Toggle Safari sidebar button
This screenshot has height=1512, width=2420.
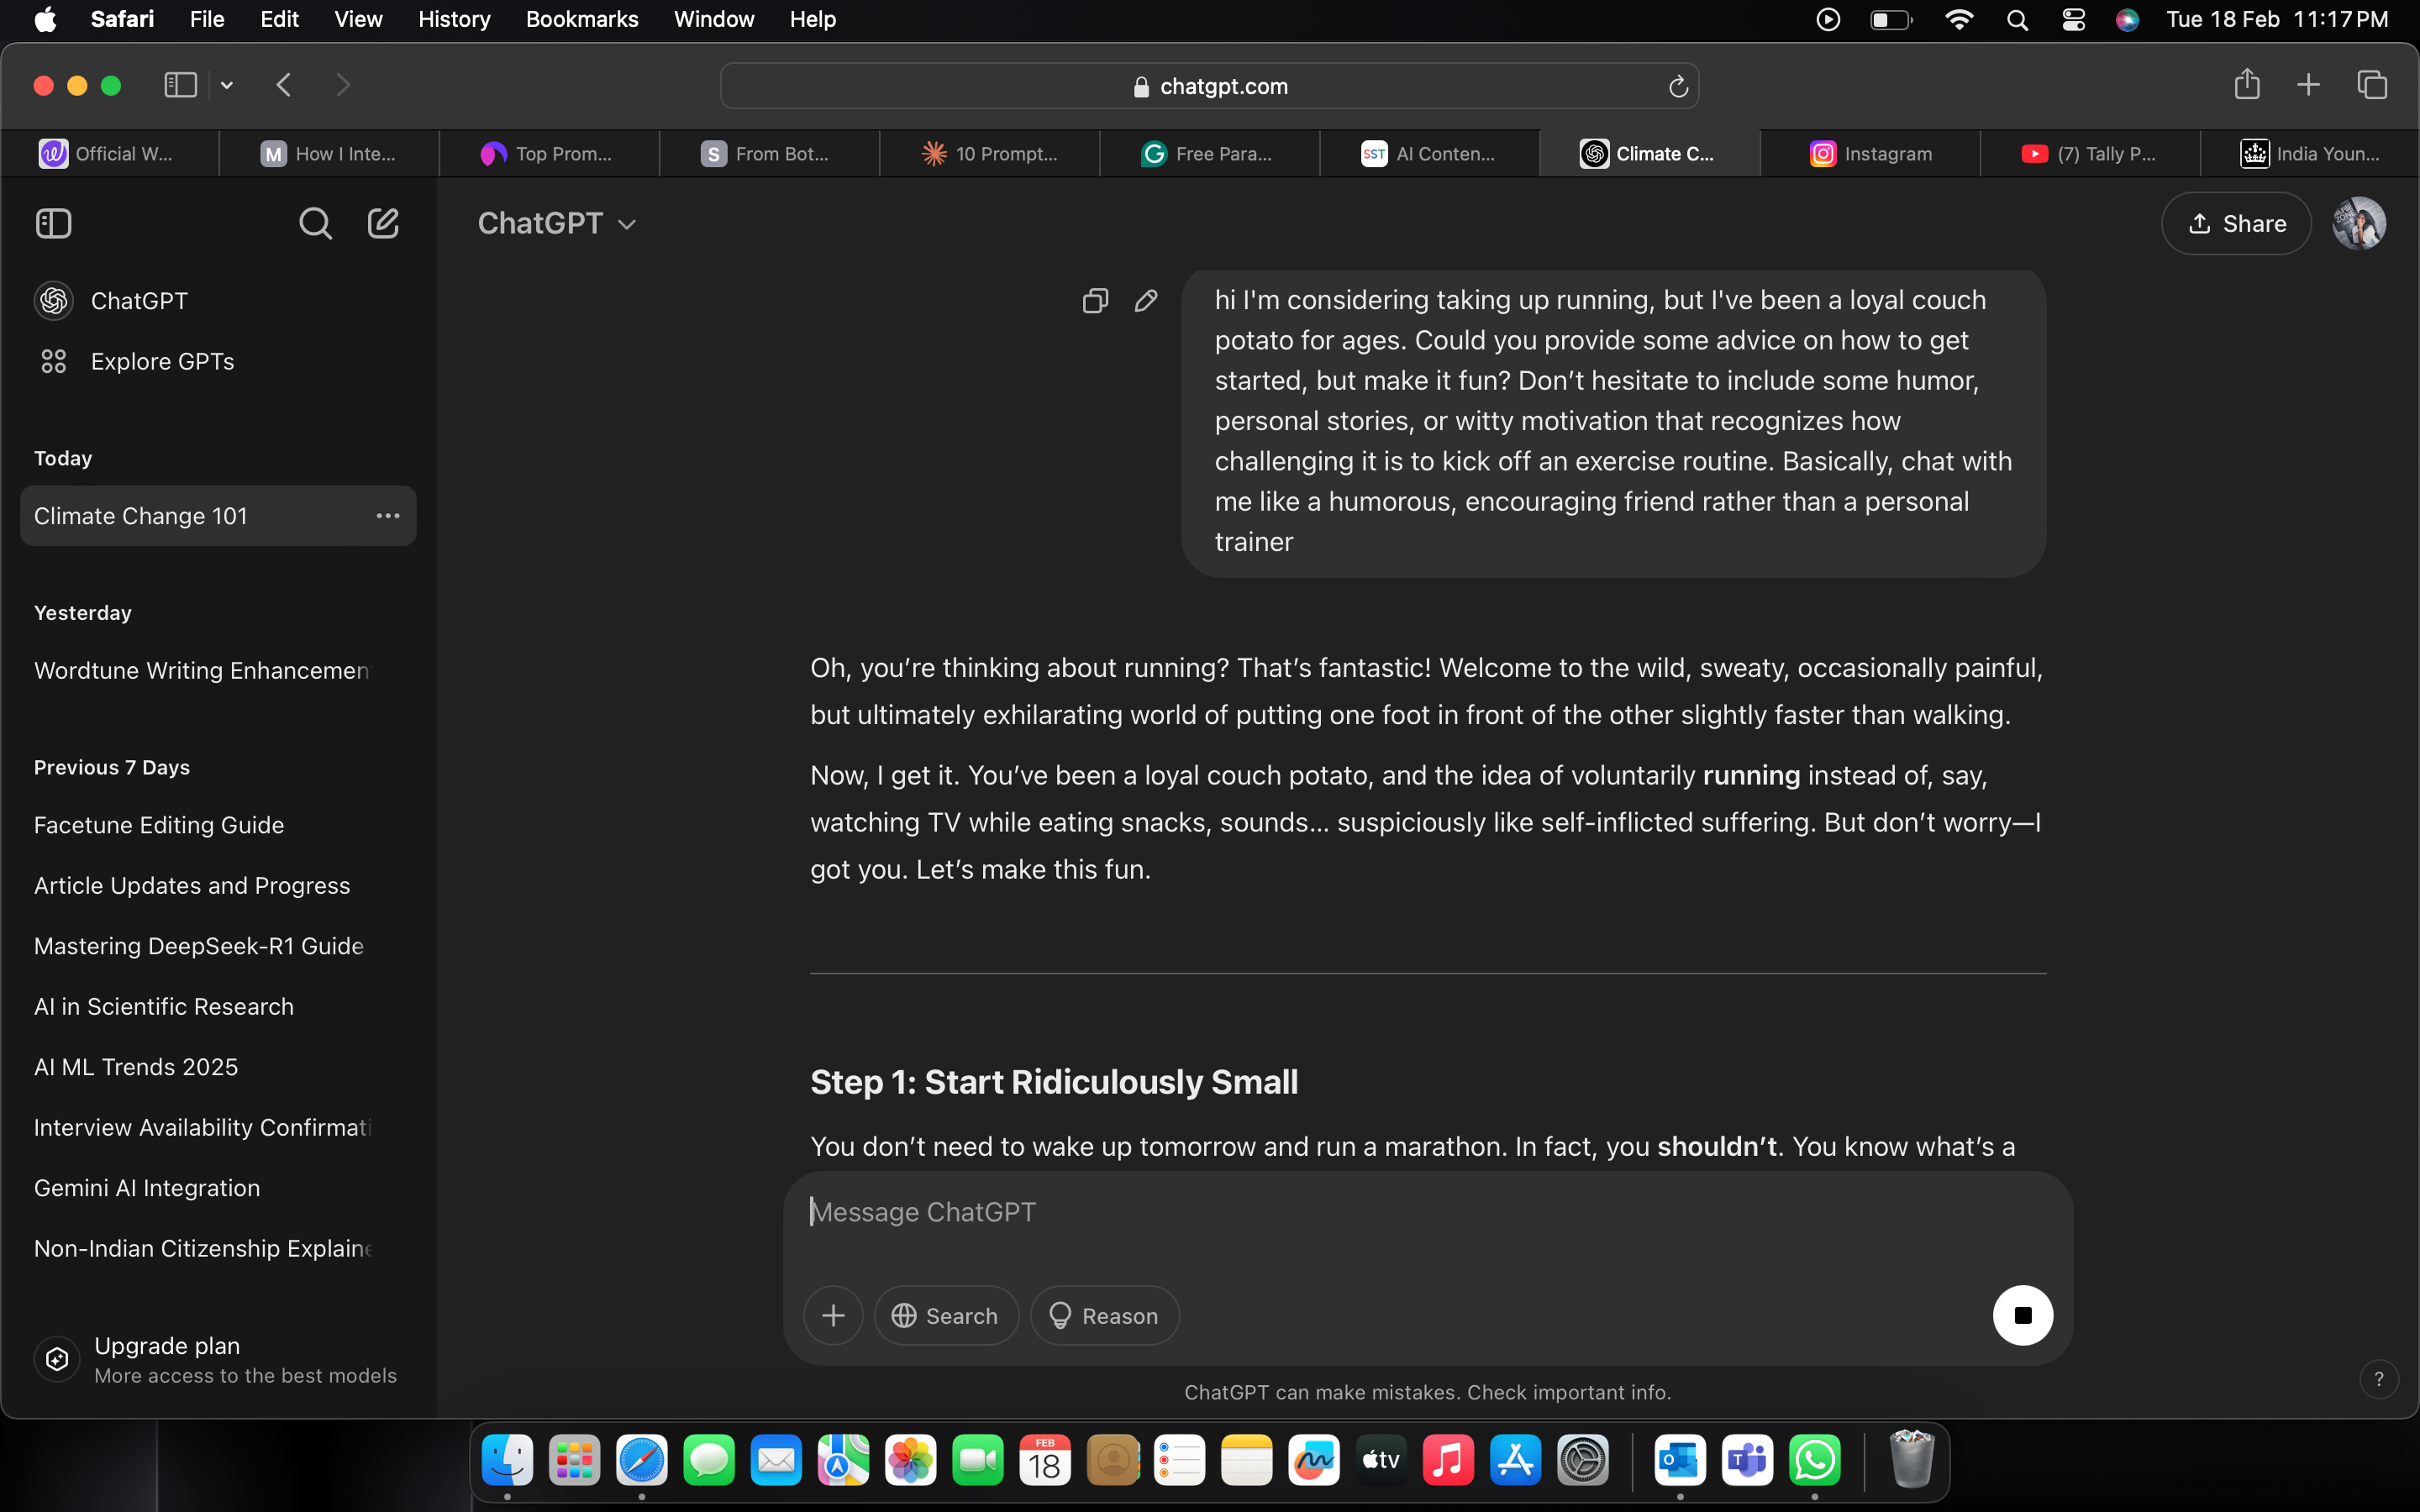[x=180, y=85]
